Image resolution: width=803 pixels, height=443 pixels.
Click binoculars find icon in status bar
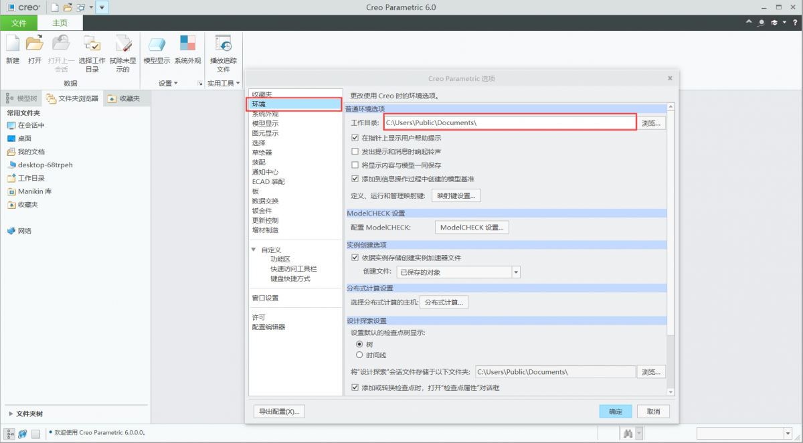point(628,434)
